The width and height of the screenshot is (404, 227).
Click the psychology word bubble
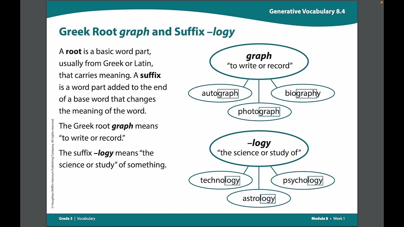pos(302,180)
